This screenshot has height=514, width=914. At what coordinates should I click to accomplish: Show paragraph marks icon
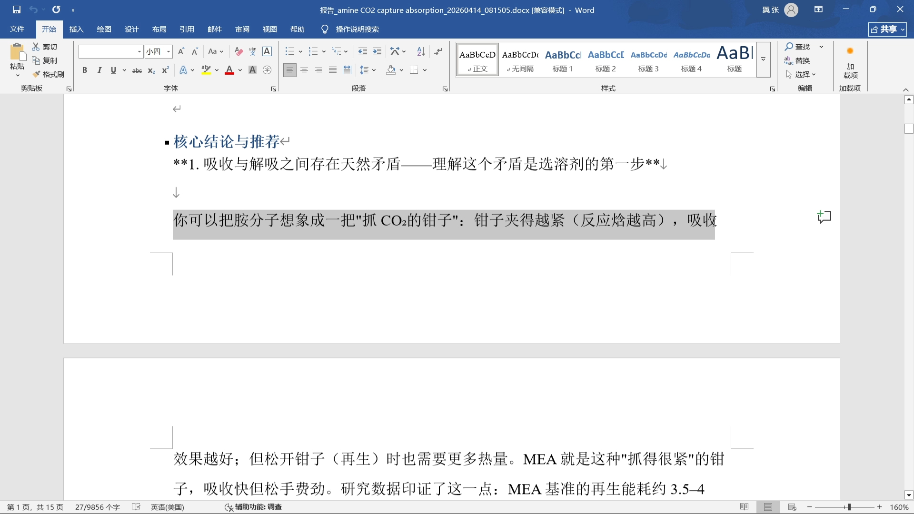click(x=438, y=51)
